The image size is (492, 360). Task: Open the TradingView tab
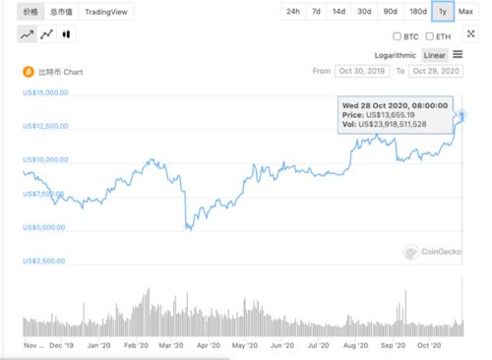point(106,12)
